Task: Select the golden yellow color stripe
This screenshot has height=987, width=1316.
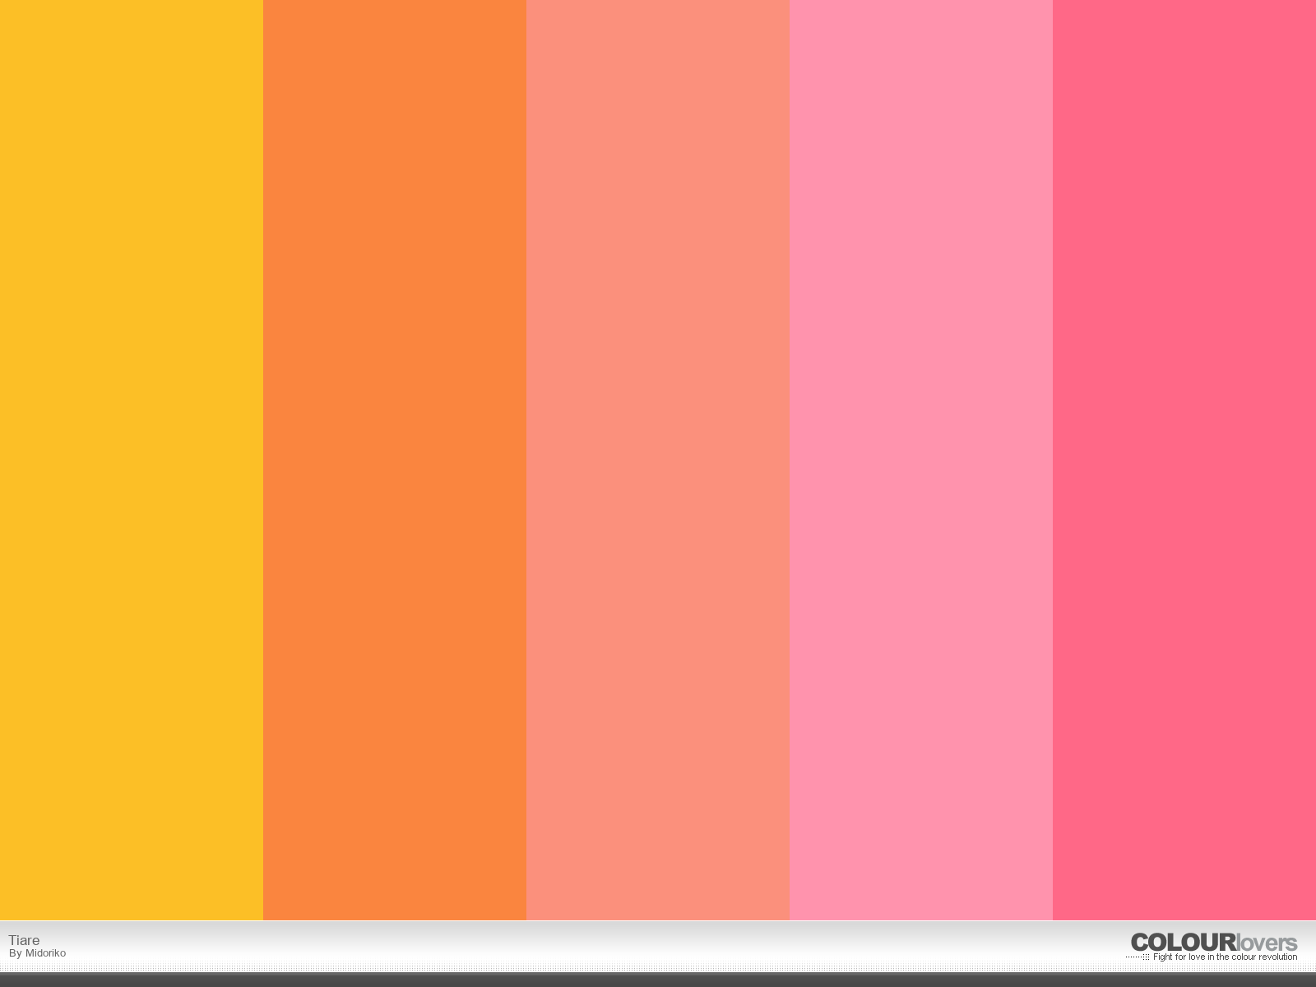Action: point(132,460)
